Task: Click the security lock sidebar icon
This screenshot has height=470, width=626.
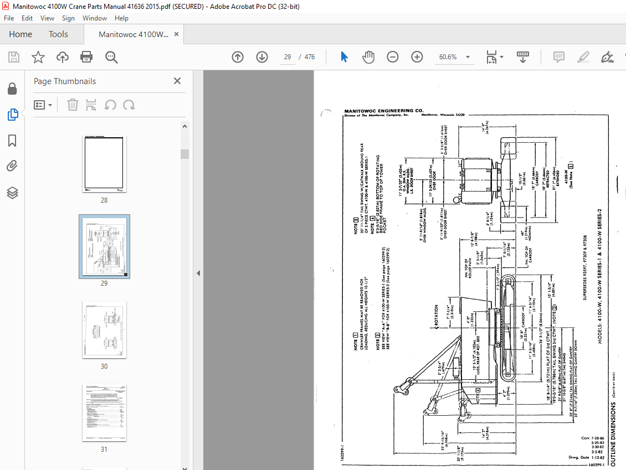Action: click(x=12, y=89)
